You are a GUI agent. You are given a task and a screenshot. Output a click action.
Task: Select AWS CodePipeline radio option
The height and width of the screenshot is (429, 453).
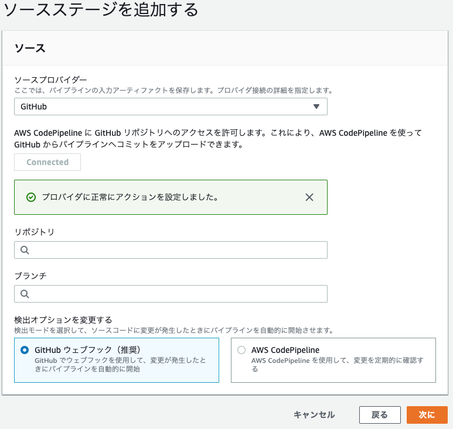click(x=241, y=350)
